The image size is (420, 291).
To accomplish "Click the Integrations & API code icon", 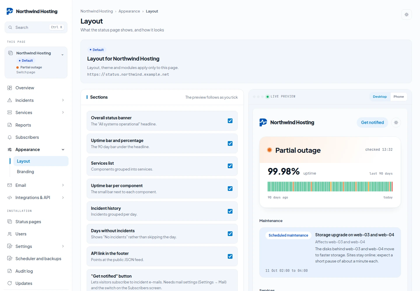I will (x=10, y=198).
